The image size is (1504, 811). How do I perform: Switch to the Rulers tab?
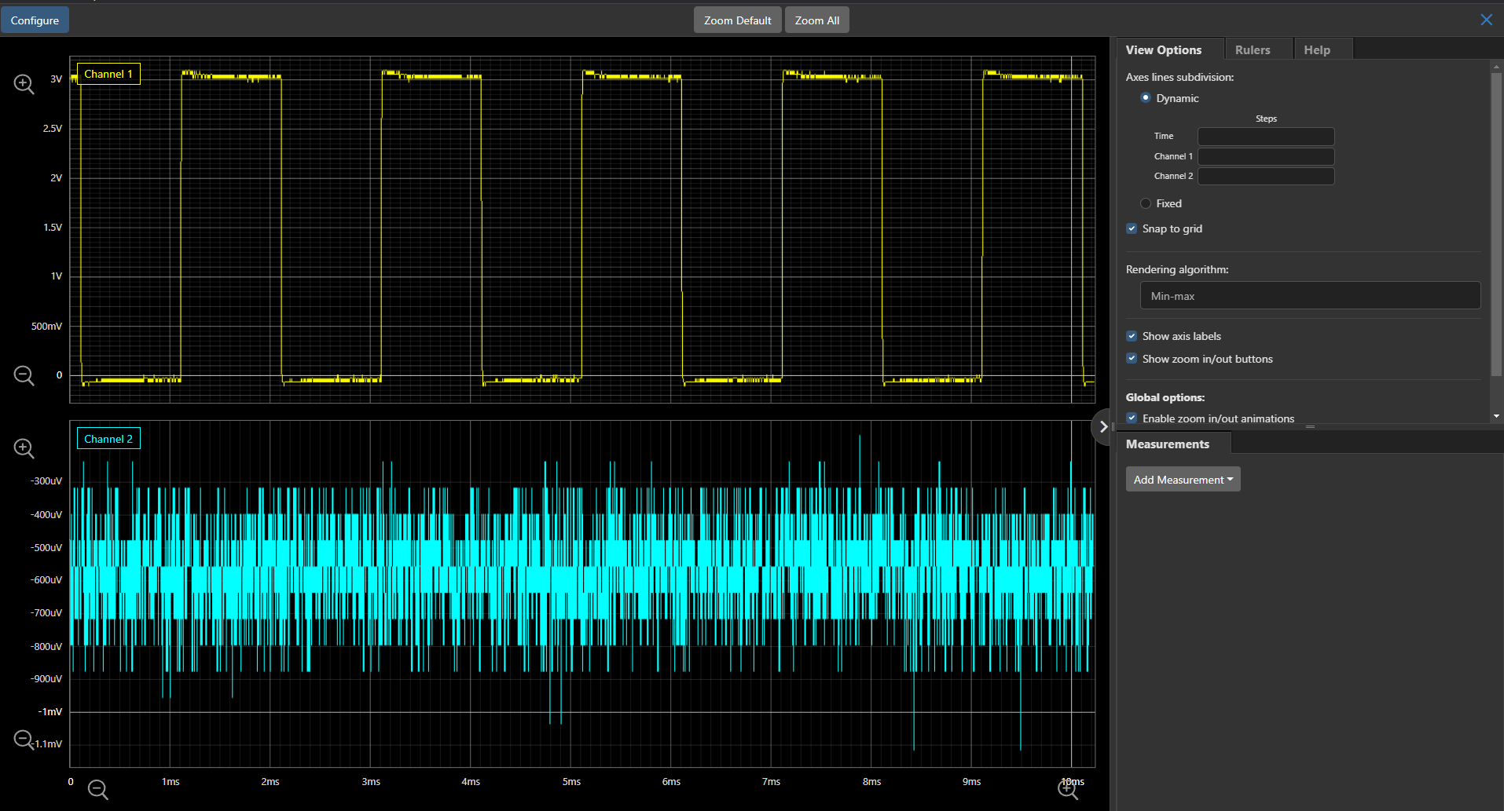1253,50
